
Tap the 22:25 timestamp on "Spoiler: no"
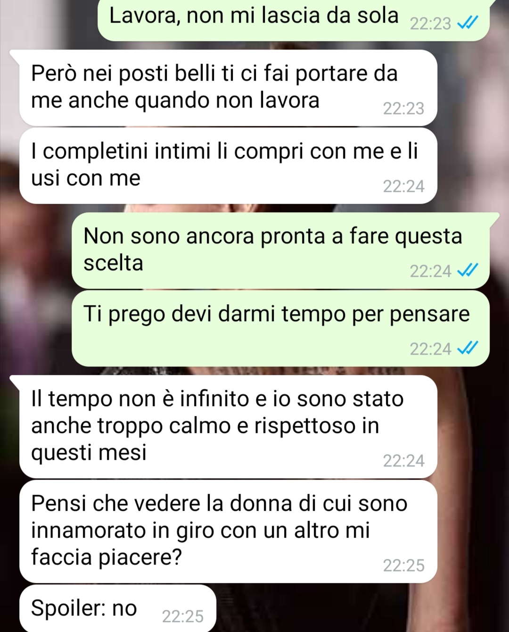183,616
